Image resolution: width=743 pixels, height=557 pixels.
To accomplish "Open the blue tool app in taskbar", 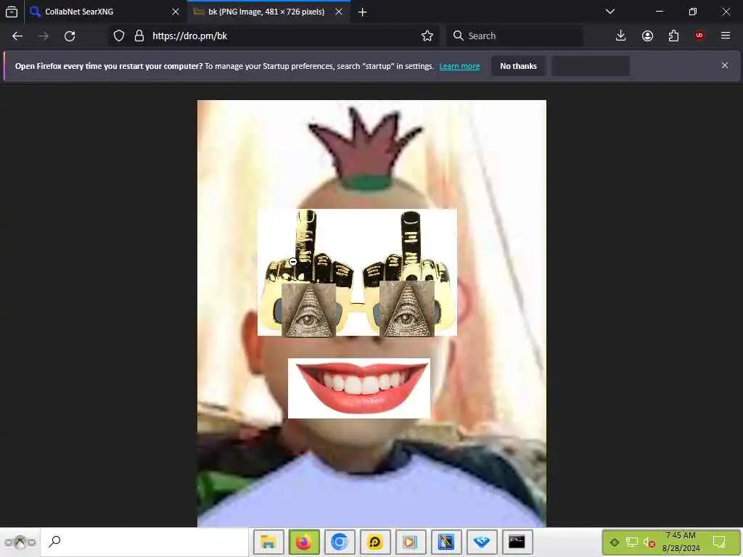I will [446, 542].
